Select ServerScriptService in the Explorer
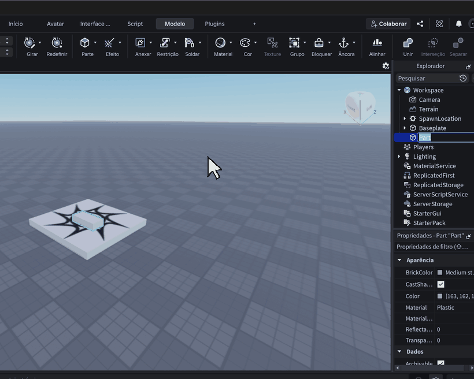Viewport: 474px width, 379px height. click(x=440, y=194)
